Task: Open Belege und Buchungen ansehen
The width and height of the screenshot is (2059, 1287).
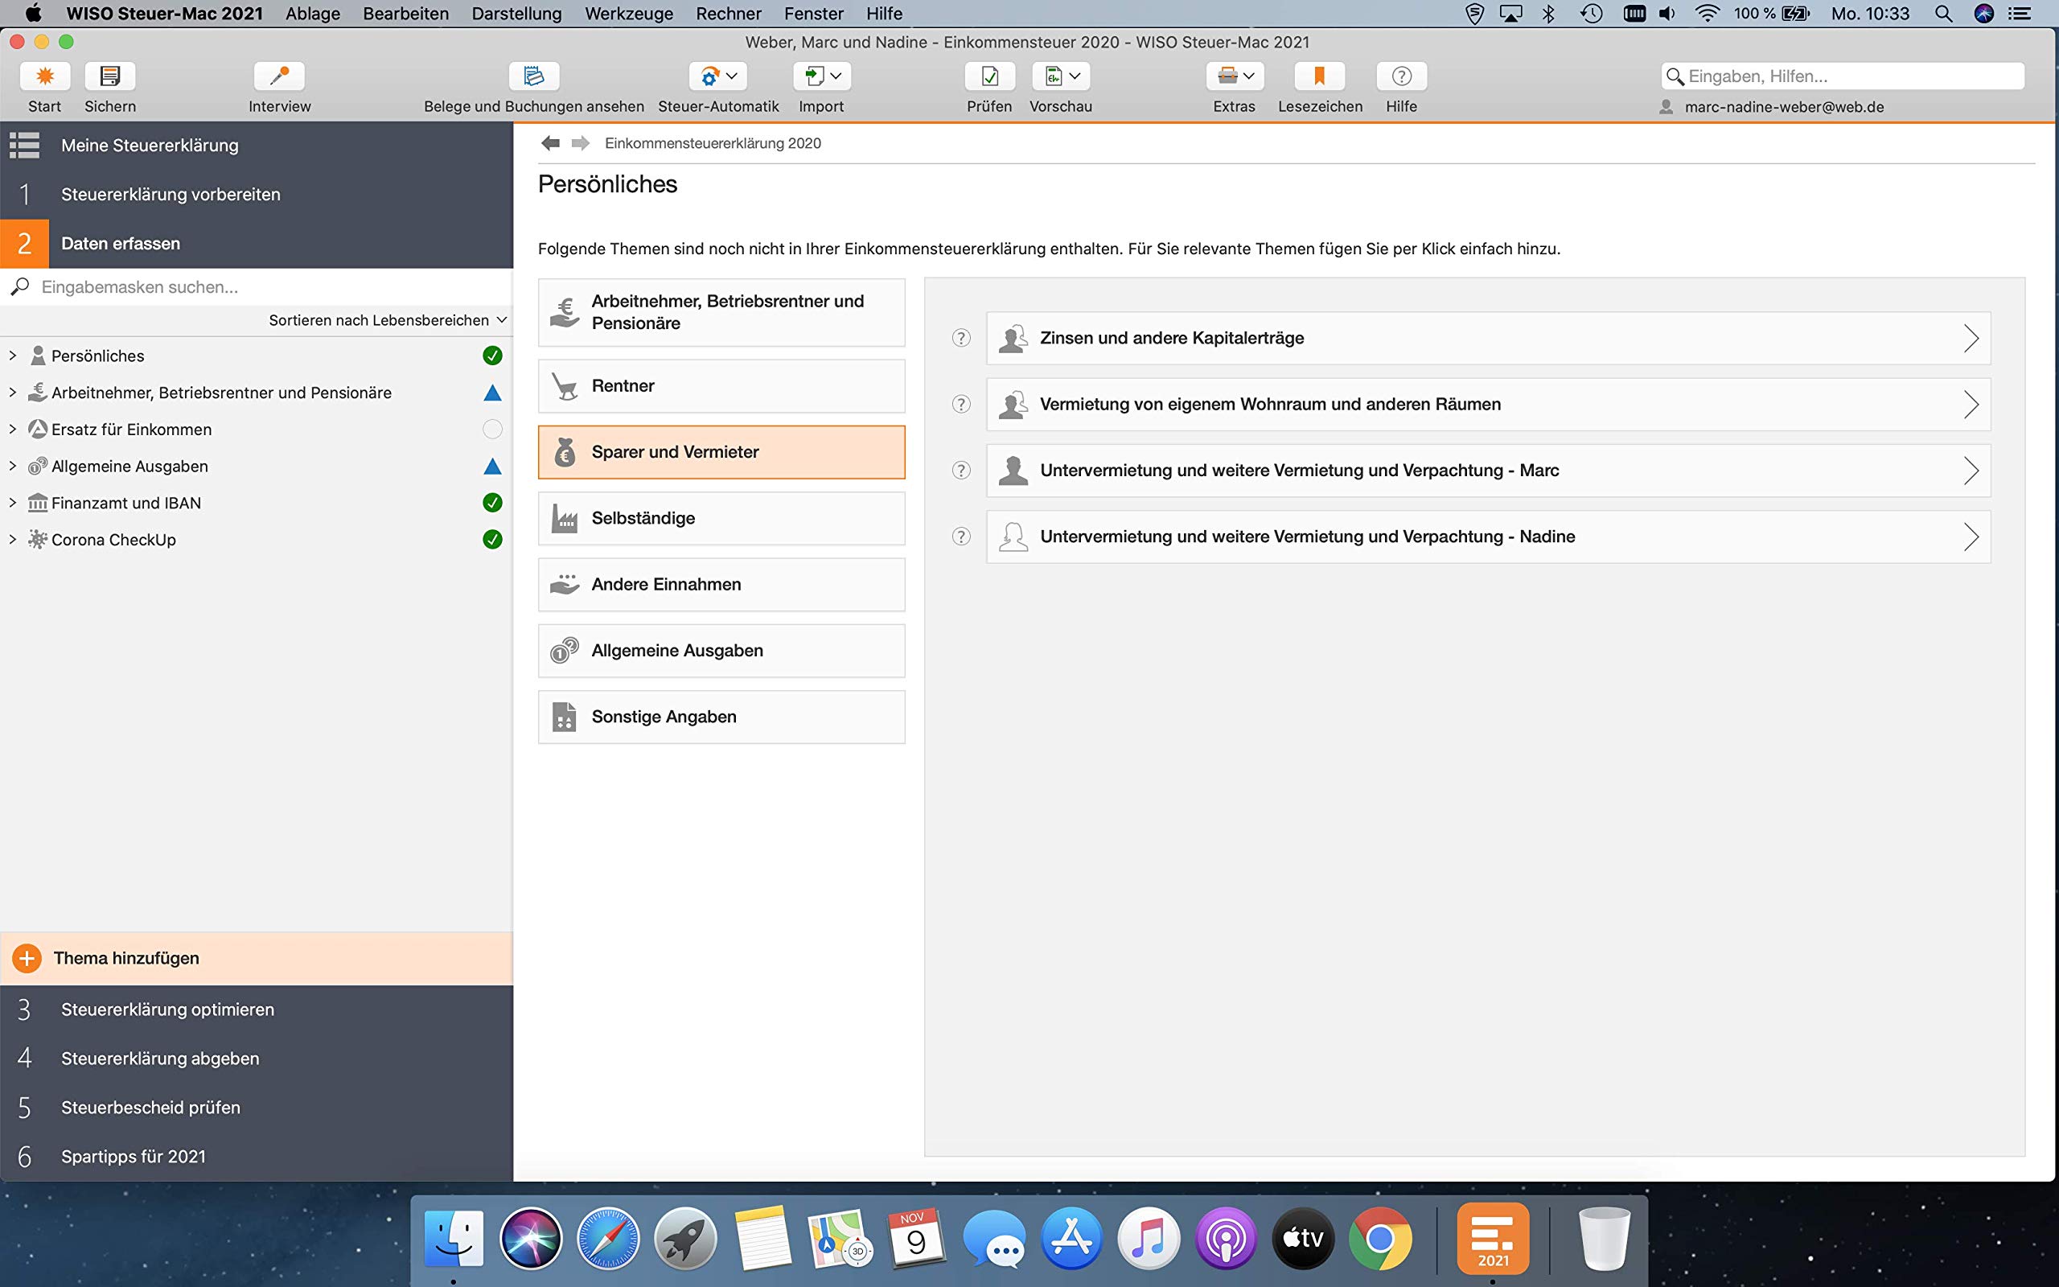Action: click(x=533, y=76)
